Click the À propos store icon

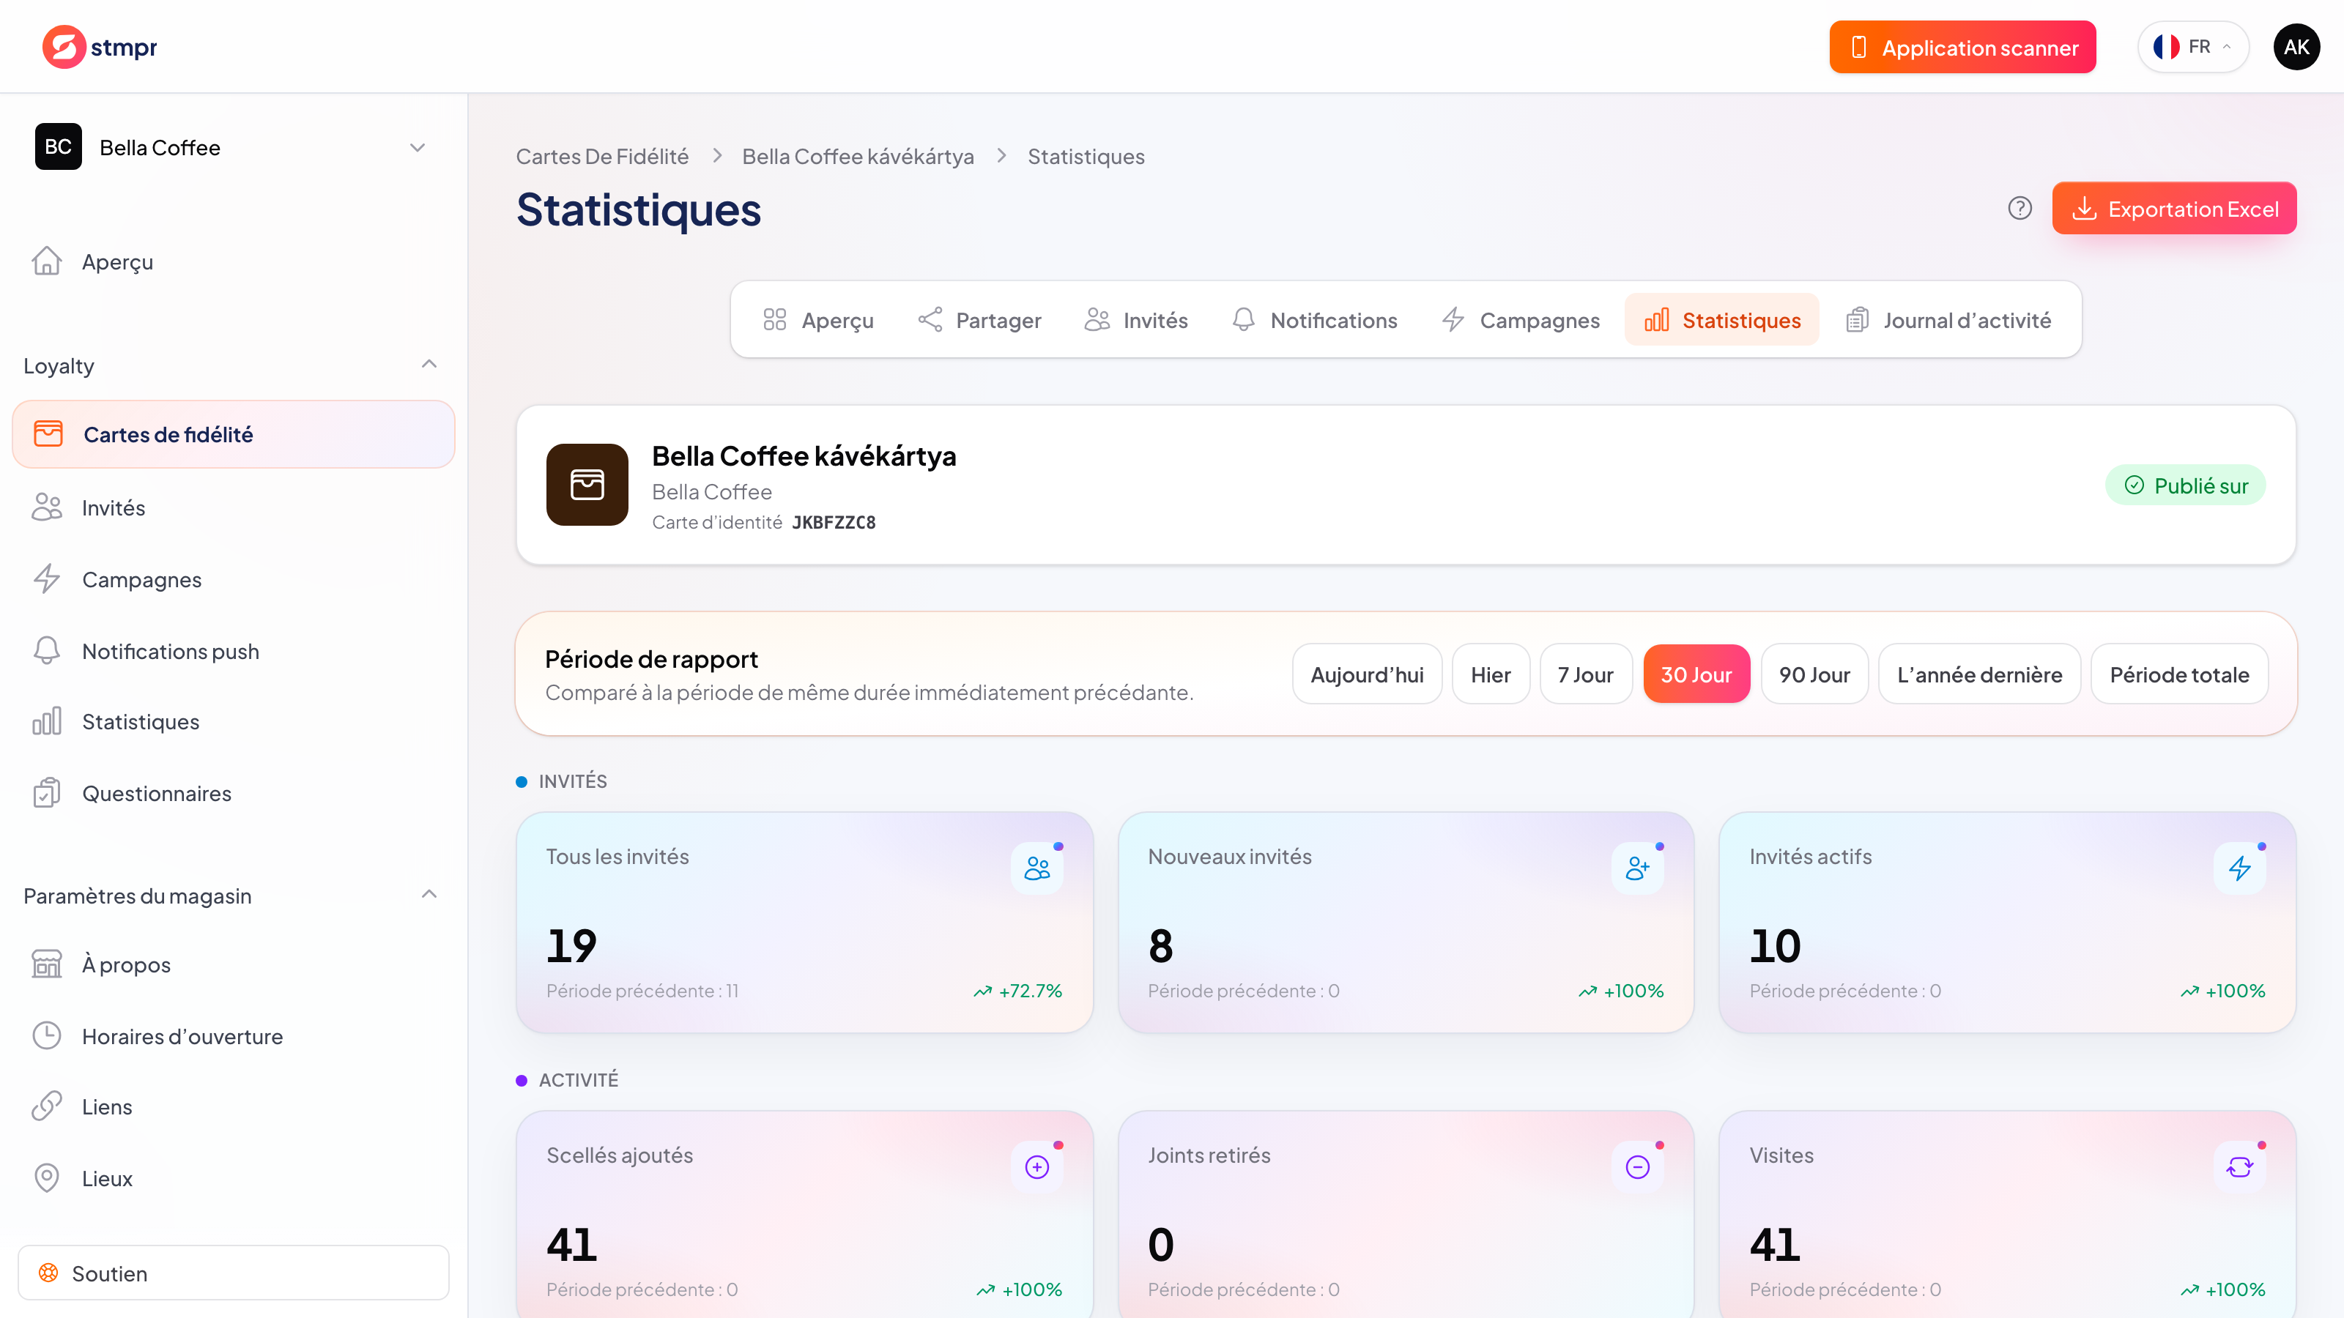(x=46, y=964)
